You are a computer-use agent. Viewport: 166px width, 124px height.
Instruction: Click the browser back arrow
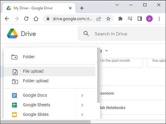7,19
